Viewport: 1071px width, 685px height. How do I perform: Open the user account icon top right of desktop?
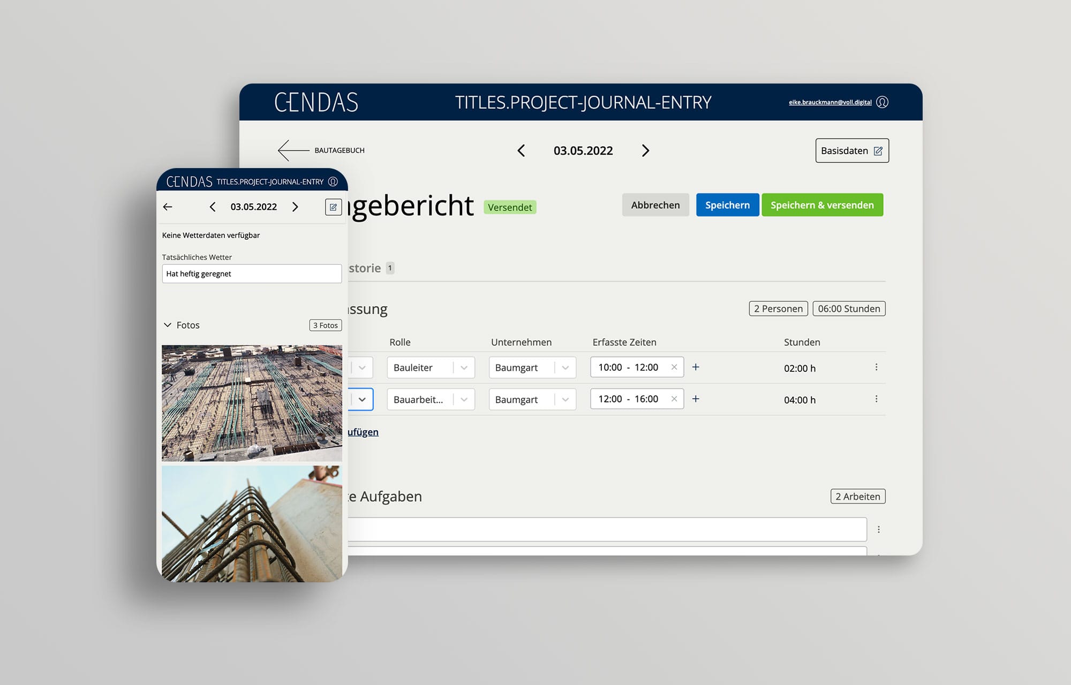pos(883,102)
